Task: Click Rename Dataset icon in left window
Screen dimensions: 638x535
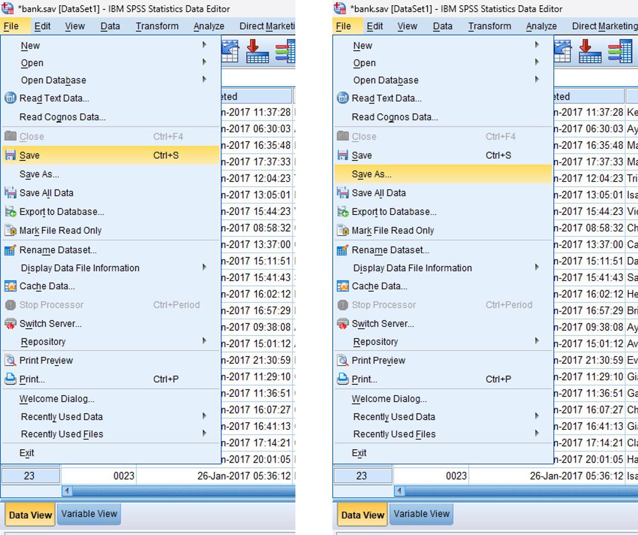Action: [10, 250]
